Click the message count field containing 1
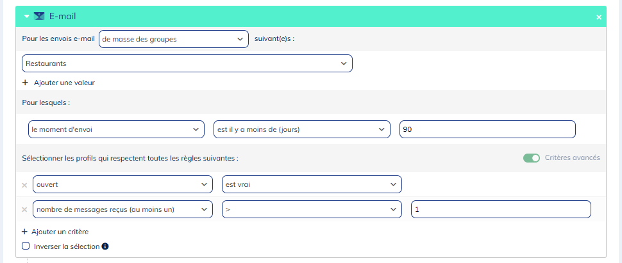The height and width of the screenshot is (263, 622). click(x=500, y=209)
